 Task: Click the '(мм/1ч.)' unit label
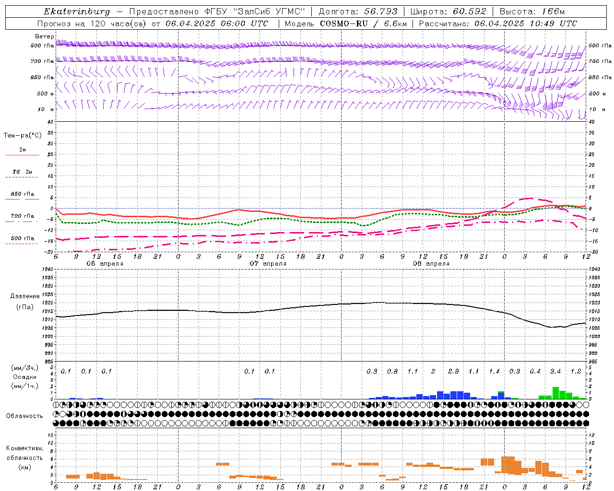[25, 386]
